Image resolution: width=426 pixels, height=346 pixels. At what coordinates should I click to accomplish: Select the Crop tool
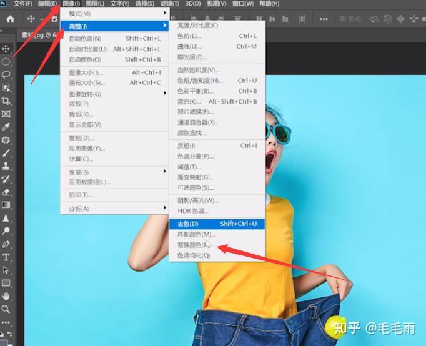tap(6, 101)
